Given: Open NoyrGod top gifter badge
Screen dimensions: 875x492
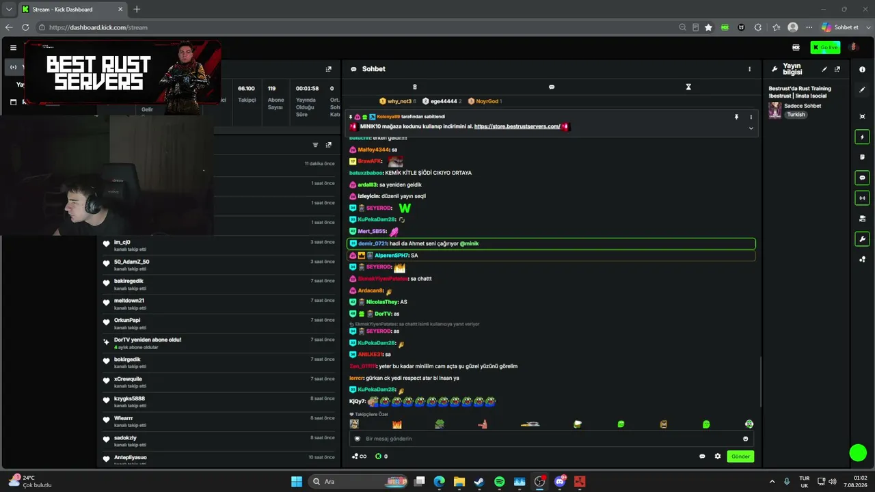Looking at the screenshot, I should point(485,101).
